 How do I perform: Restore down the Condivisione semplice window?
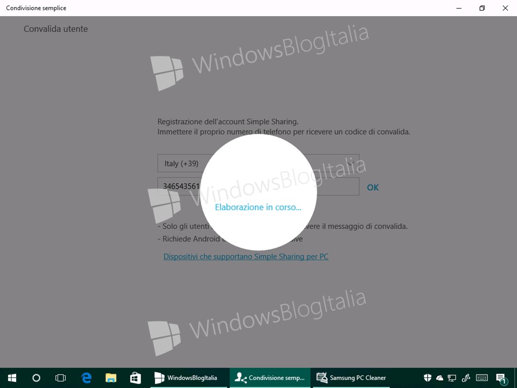coord(482,8)
